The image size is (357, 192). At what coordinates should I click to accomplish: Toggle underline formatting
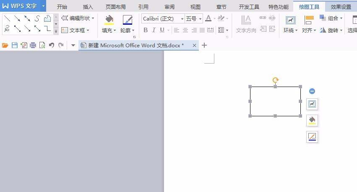pyautogui.click(x=162, y=30)
